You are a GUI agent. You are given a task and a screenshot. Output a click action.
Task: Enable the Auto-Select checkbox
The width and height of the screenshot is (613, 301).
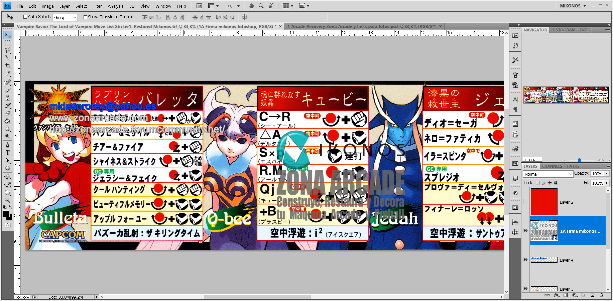pyautogui.click(x=25, y=17)
